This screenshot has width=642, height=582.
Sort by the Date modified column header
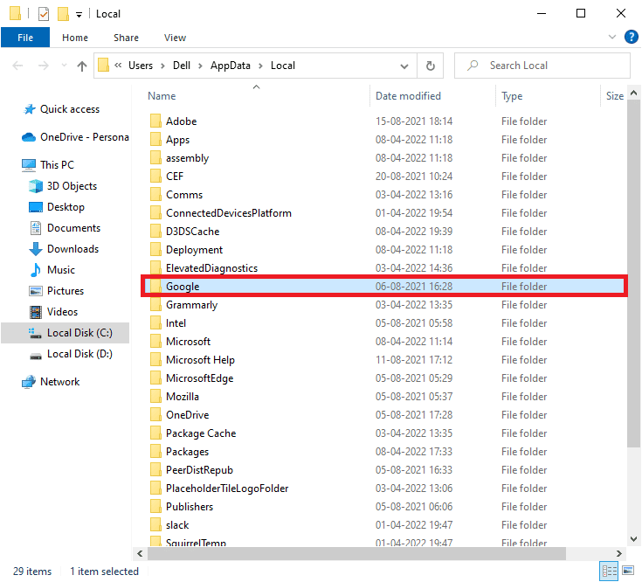408,96
